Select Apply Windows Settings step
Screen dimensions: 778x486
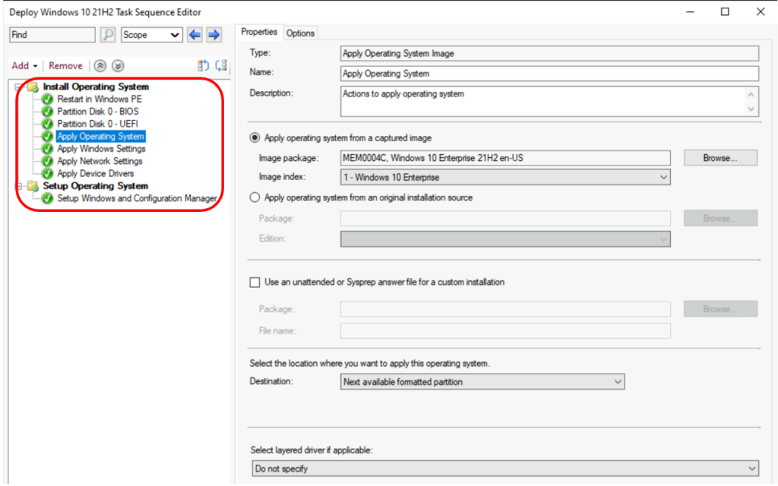101,149
